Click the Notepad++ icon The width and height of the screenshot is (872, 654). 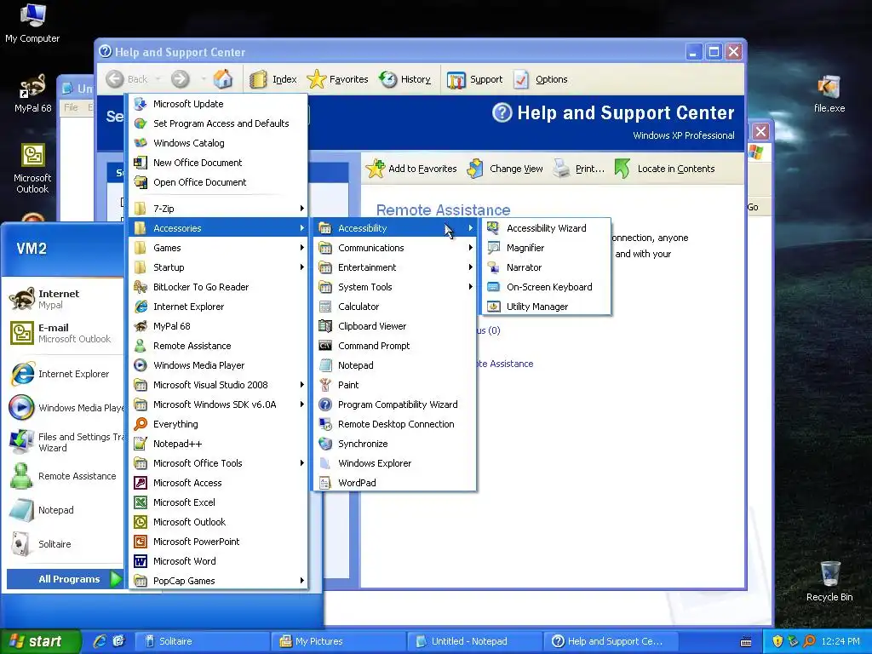coord(141,444)
